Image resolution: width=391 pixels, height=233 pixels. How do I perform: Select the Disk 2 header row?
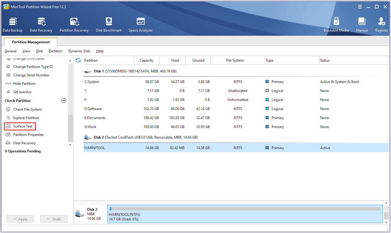236,137
